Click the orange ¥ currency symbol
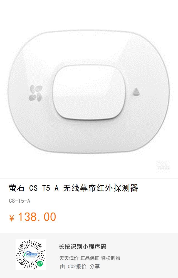 [11, 218]
